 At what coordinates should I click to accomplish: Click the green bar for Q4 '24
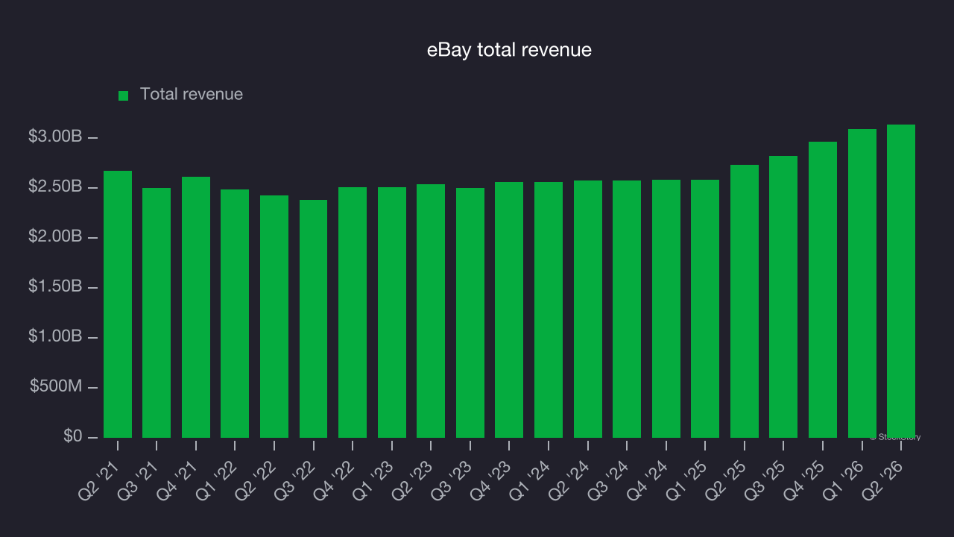pyautogui.click(x=666, y=309)
